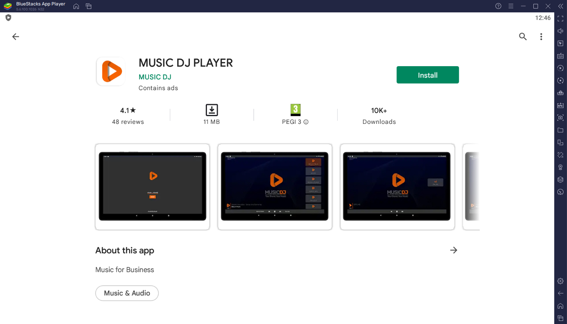Open BlueStacks help

(x=498, y=6)
